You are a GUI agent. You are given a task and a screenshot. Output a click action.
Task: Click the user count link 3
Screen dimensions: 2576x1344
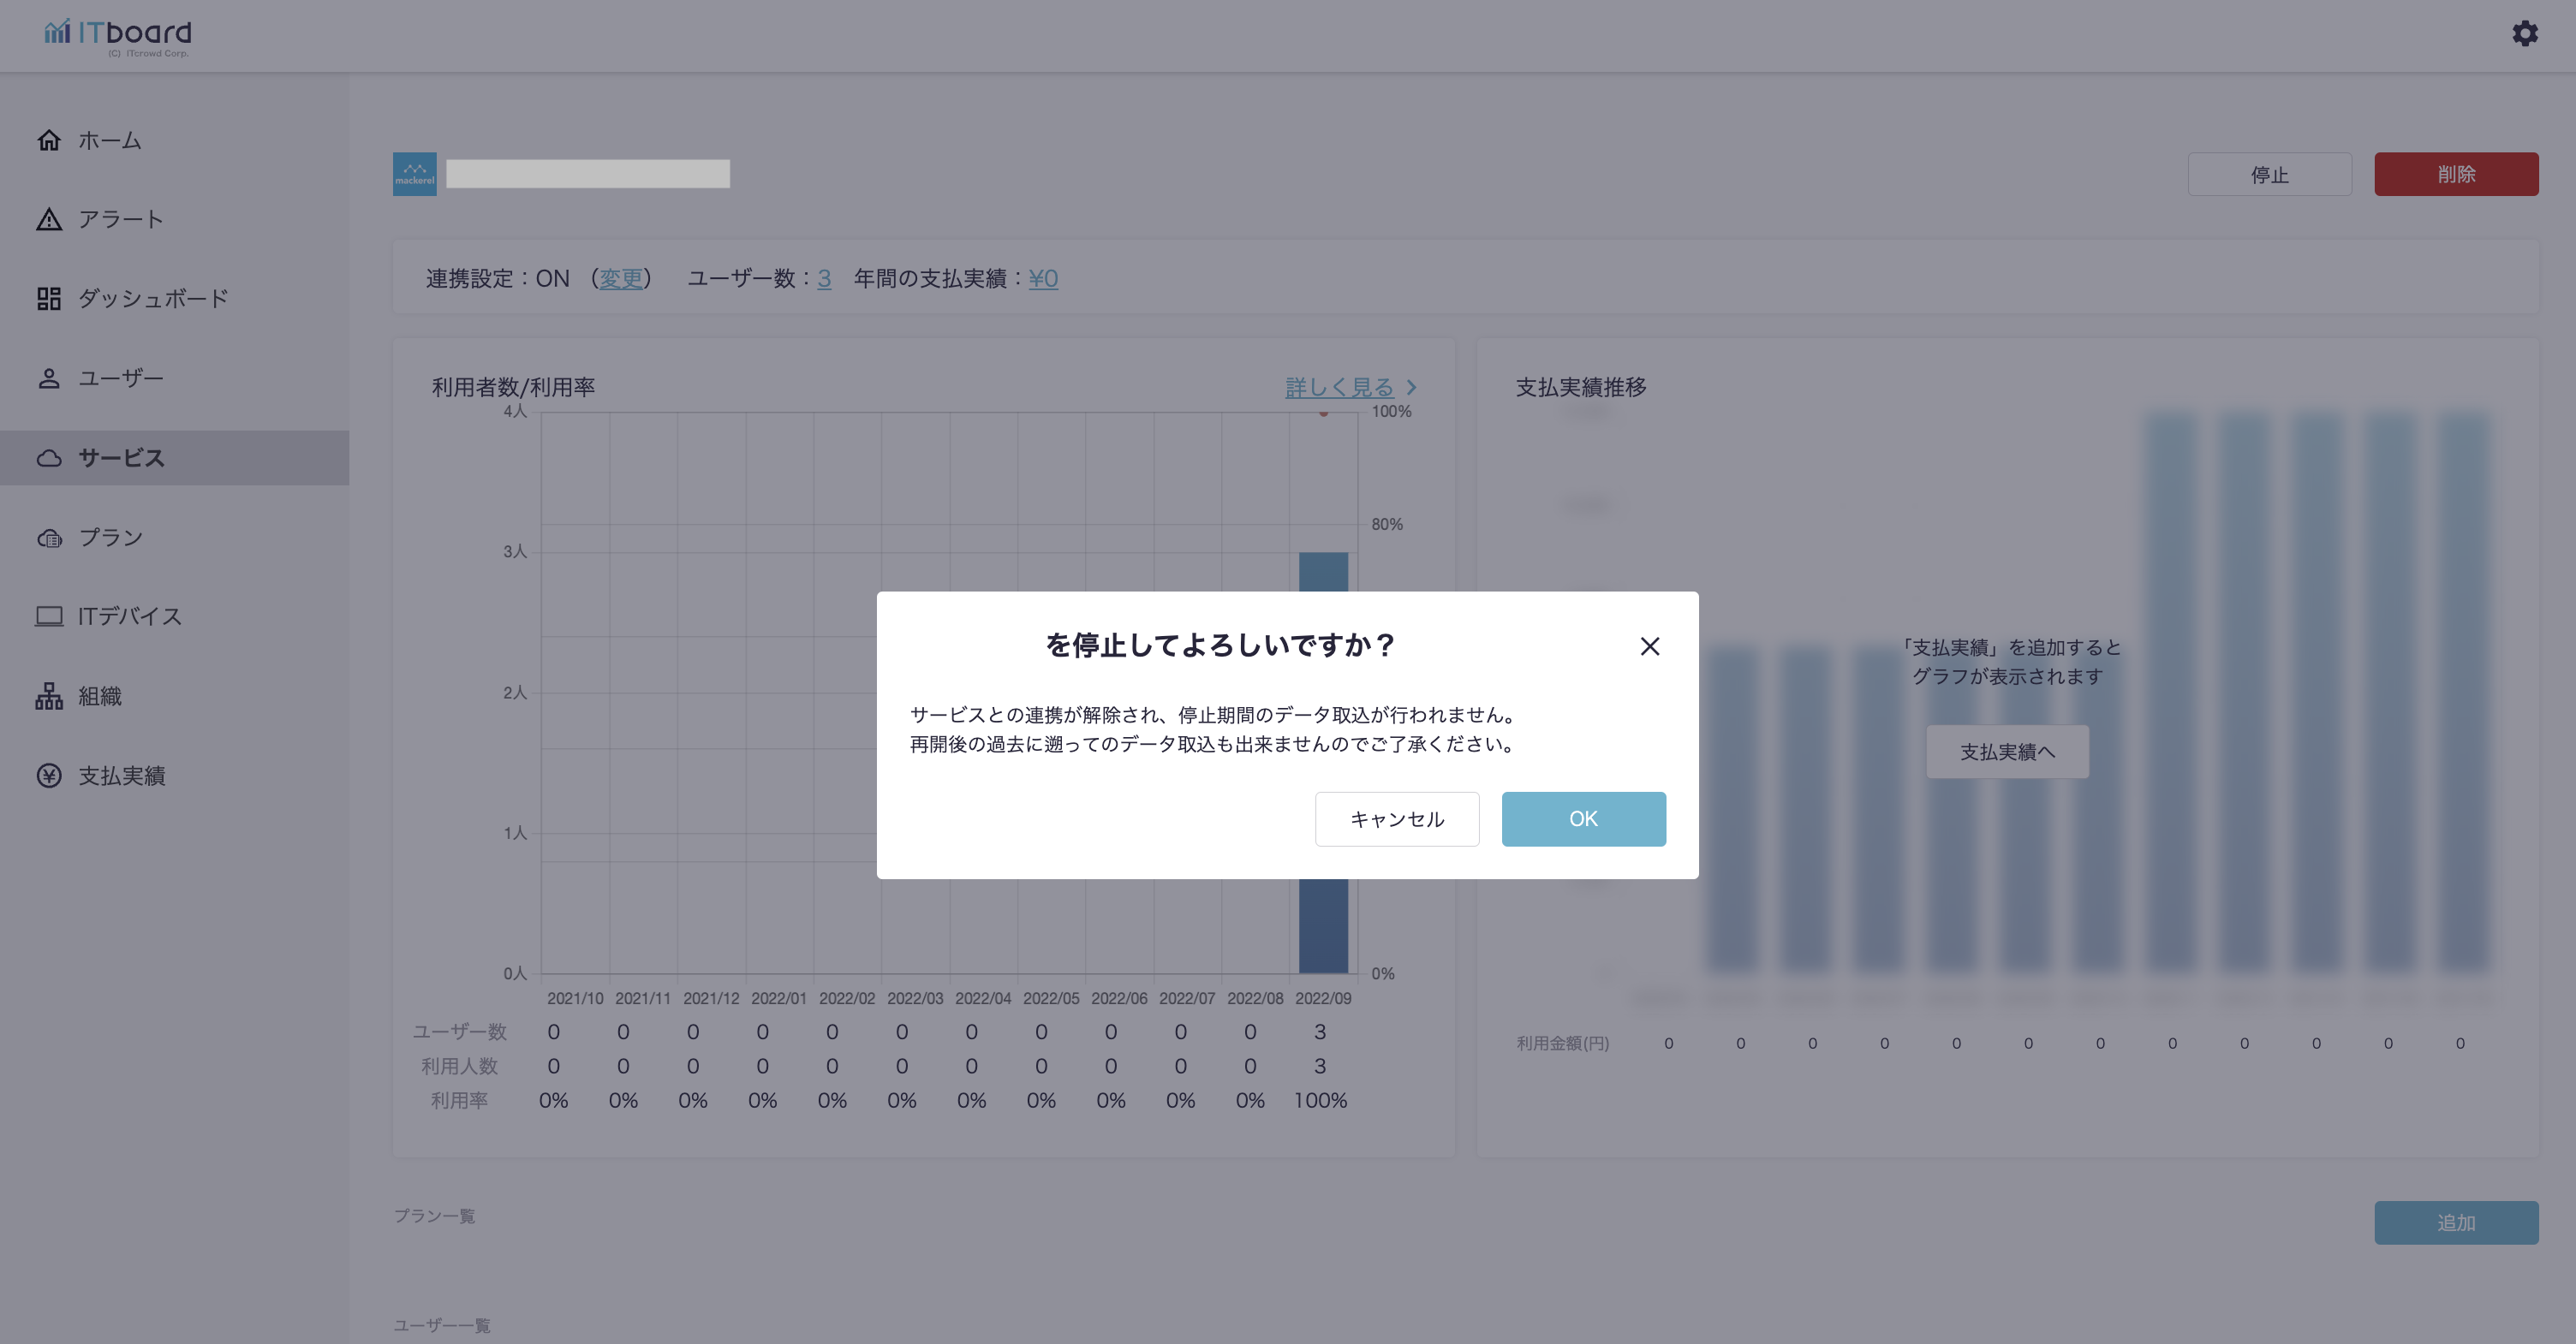[x=824, y=279]
